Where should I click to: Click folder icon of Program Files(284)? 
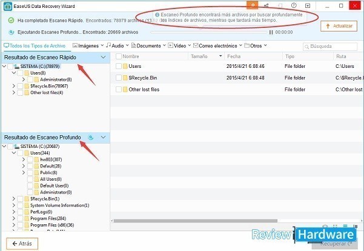pos(27,218)
